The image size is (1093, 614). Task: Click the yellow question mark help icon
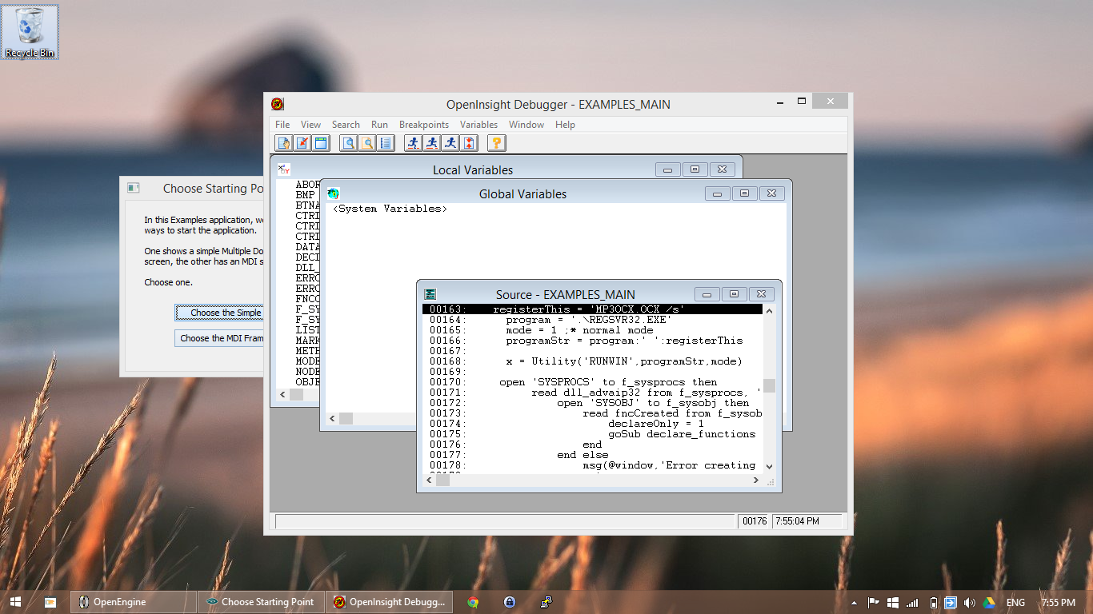(x=497, y=143)
